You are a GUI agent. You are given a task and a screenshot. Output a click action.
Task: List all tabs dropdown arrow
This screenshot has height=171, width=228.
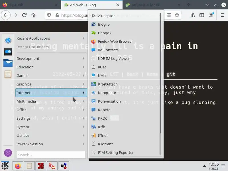tap(208, 5)
